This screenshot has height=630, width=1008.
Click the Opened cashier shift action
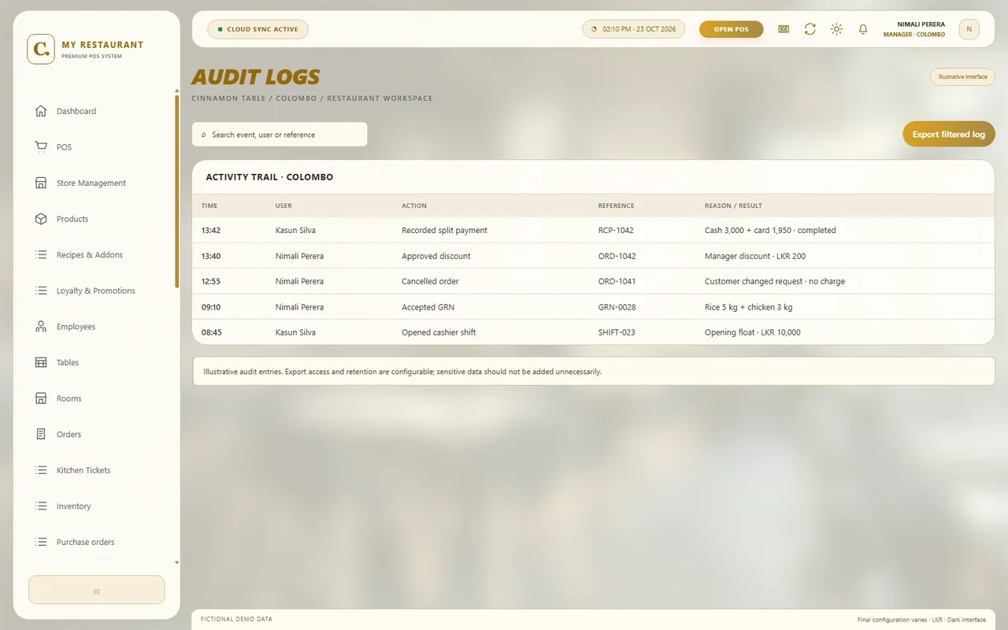pos(439,332)
